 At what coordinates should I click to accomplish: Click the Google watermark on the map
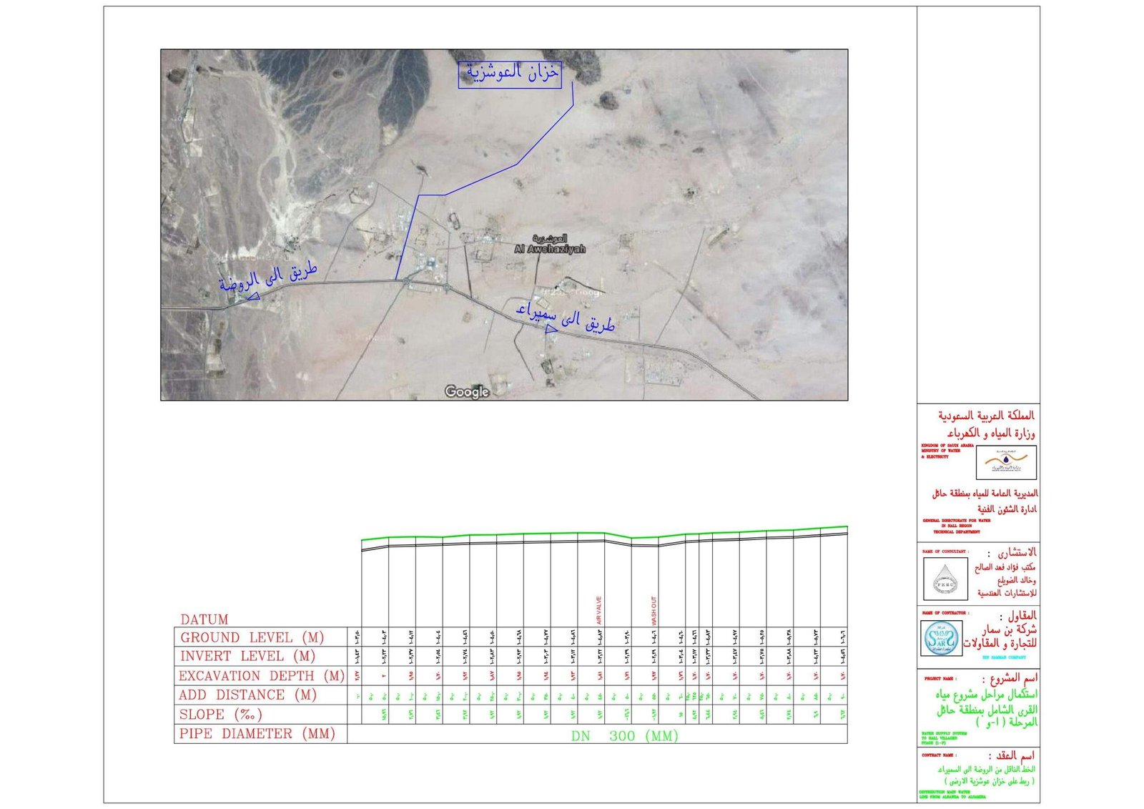click(x=467, y=391)
